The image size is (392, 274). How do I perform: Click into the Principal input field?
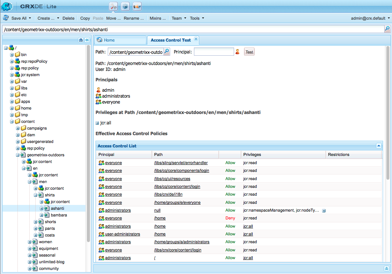(x=214, y=52)
